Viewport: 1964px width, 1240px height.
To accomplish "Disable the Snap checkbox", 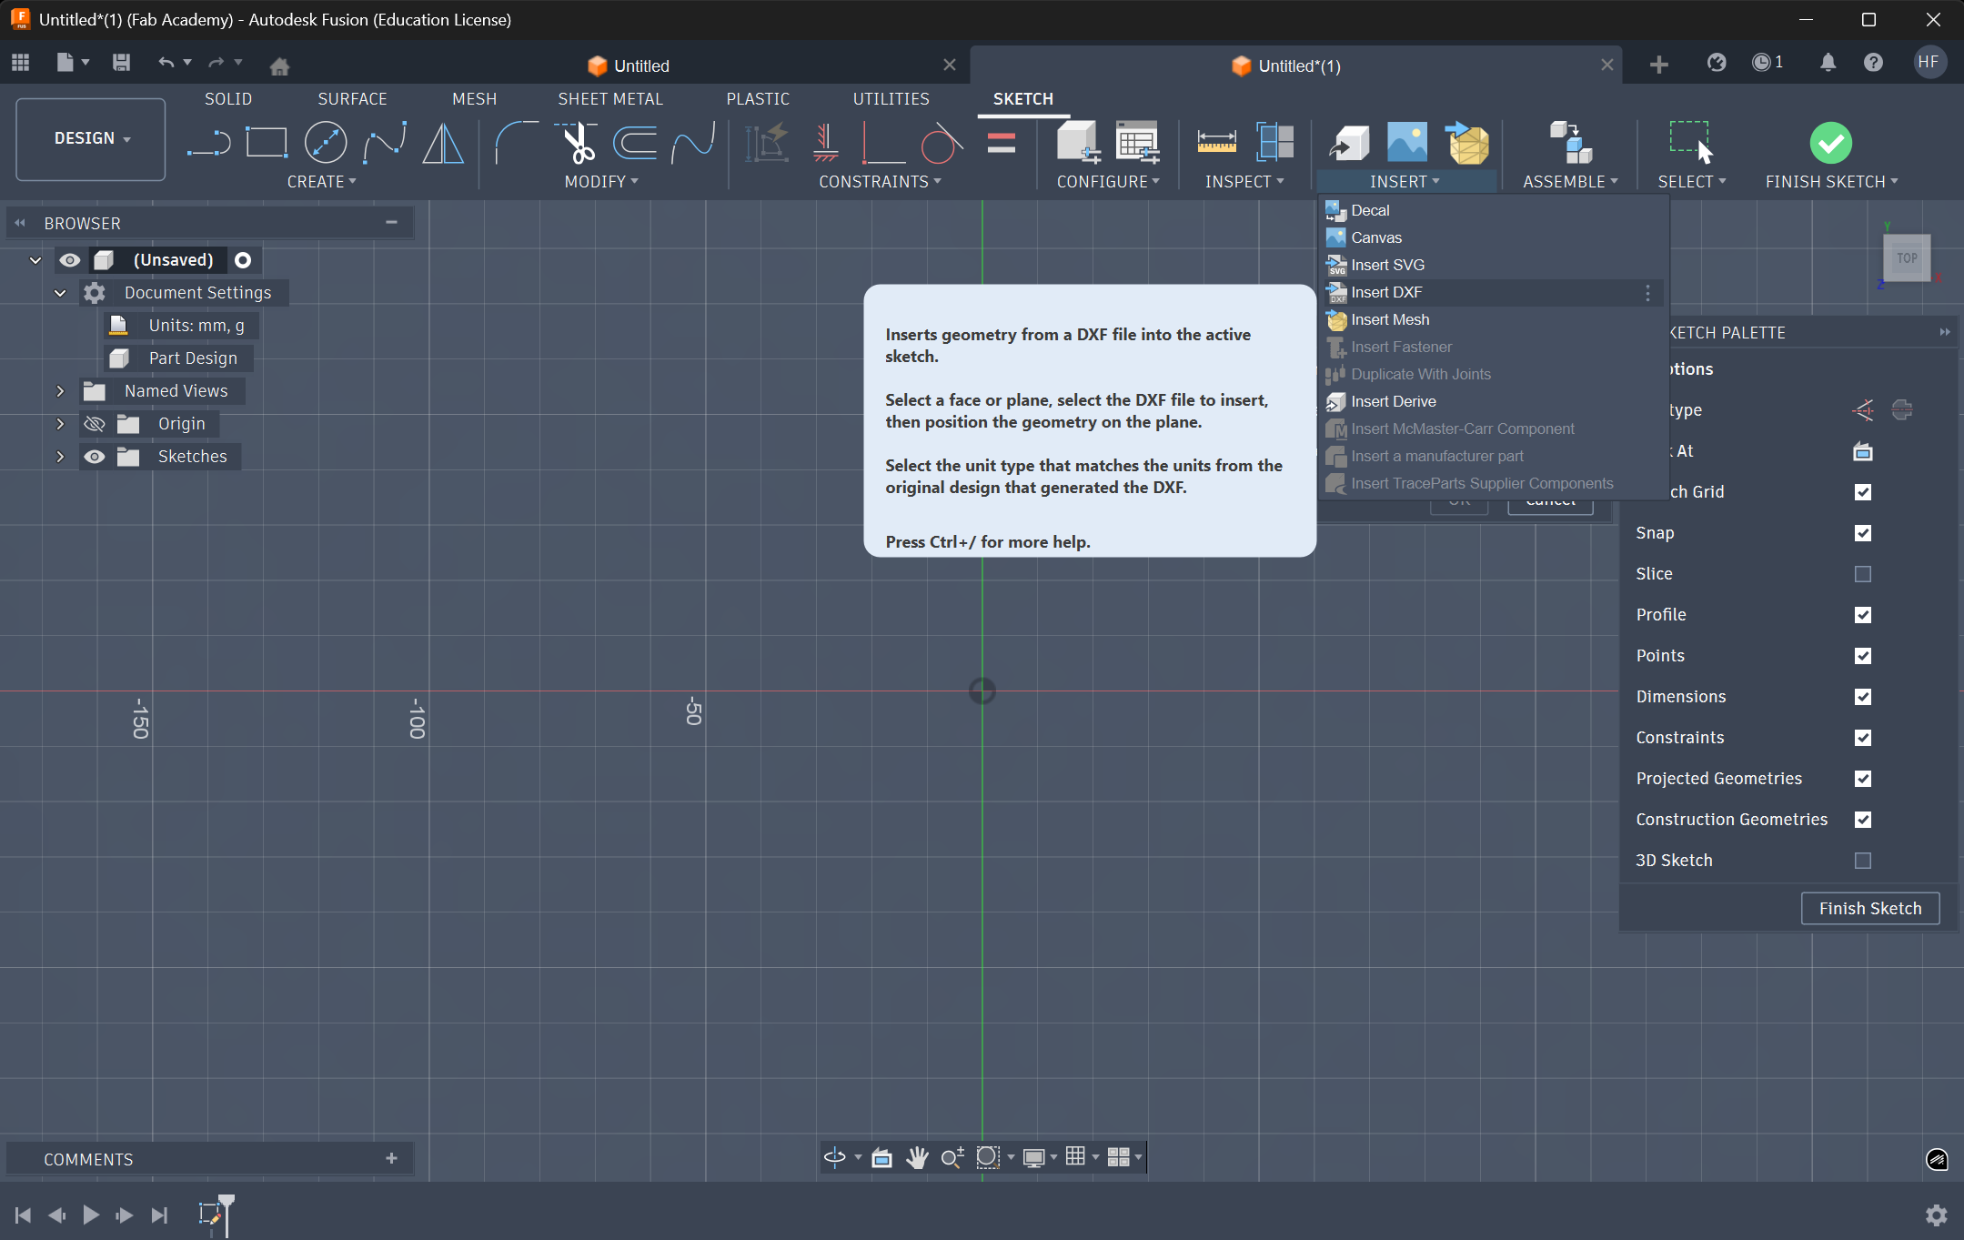I will (x=1862, y=533).
